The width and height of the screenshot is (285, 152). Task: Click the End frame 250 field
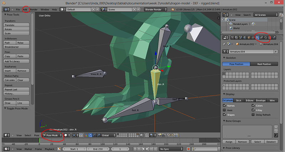pyautogui.click(x=98, y=149)
